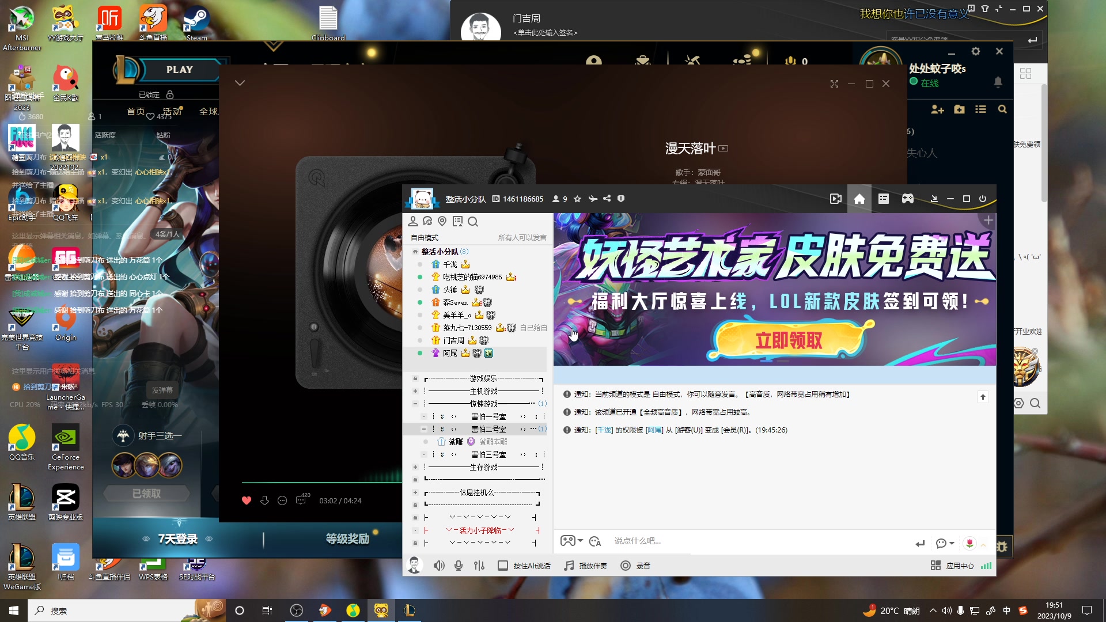Open the chat bubble dropdown near send
Image resolution: width=1106 pixels, height=622 pixels.
pos(945,543)
